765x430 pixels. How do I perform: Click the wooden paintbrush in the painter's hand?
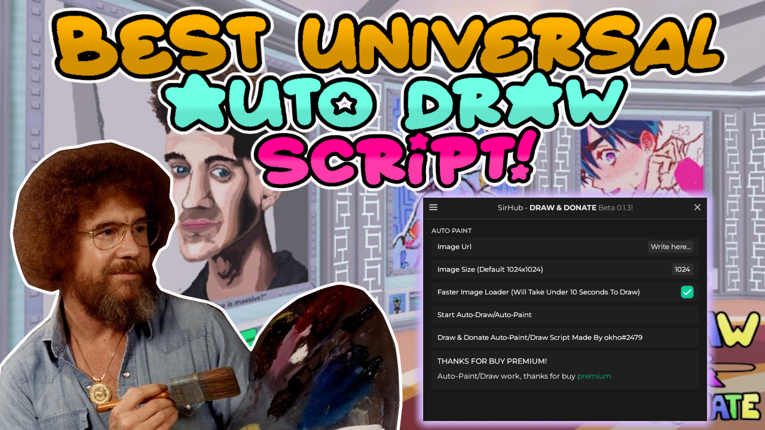[x=197, y=388]
